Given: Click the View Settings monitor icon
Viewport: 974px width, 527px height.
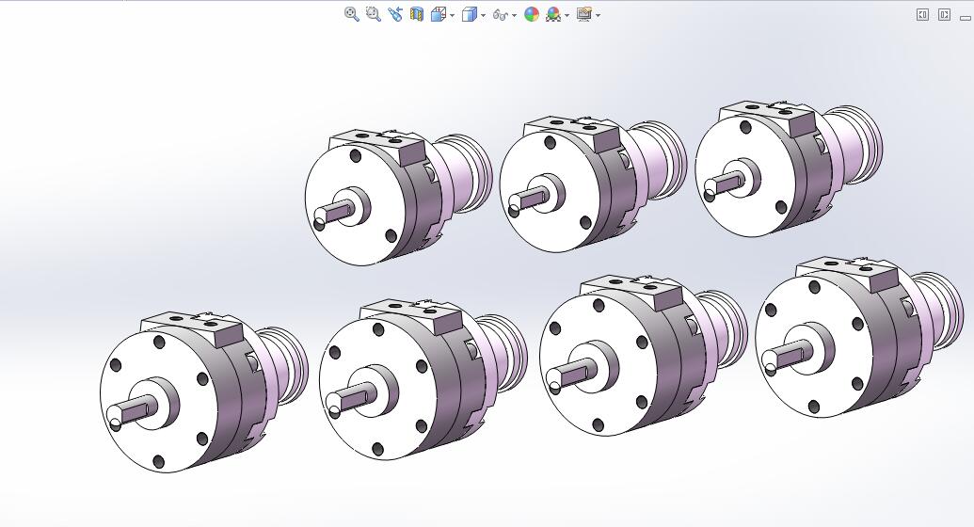Looking at the screenshot, I should click(583, 14).
